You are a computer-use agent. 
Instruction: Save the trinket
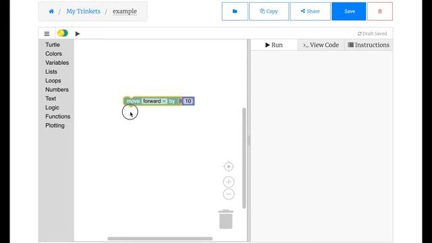(349, 11)
